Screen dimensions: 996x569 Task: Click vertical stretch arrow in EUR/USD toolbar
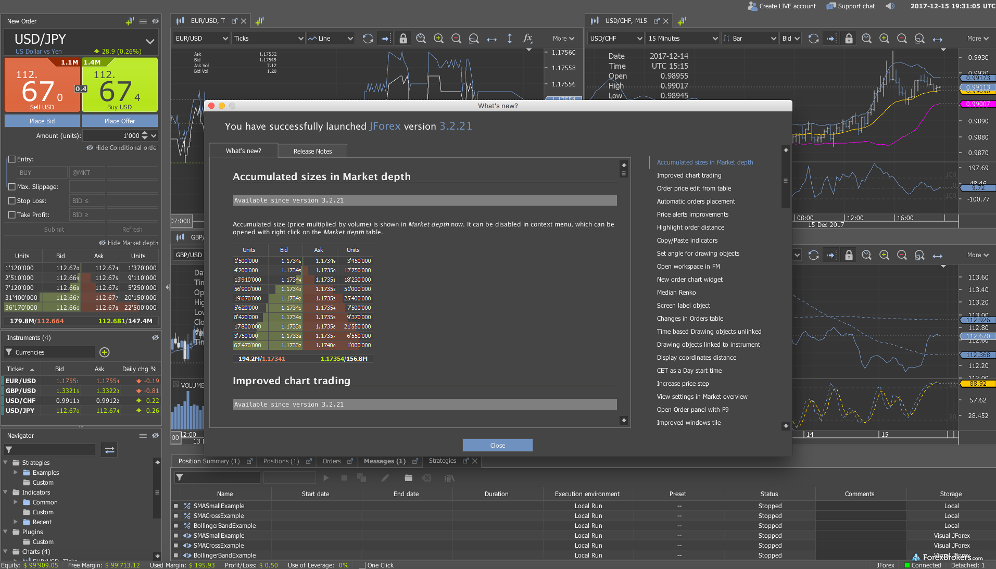[x=509, y=39]
